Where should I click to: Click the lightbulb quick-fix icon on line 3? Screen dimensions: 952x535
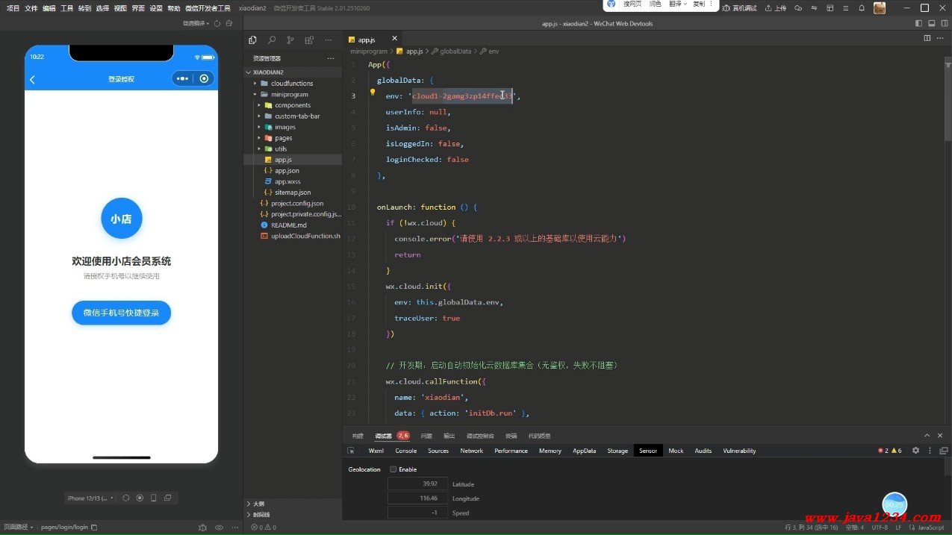coord(373,93)
